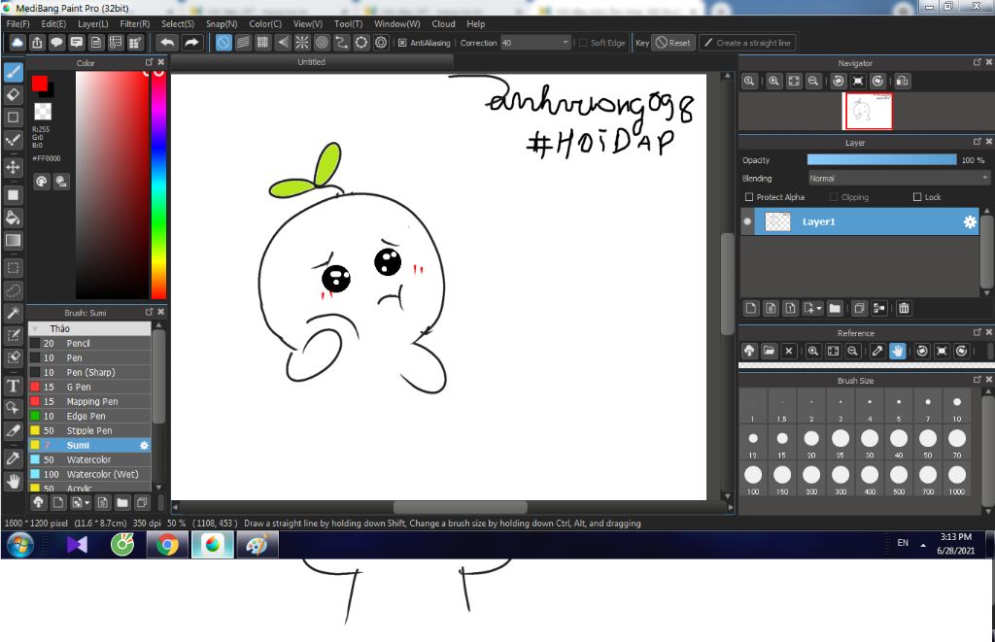Click the rainbow hue bar

[158, 185]
